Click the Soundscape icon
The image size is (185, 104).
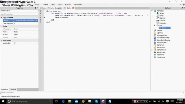coord(155,52)
